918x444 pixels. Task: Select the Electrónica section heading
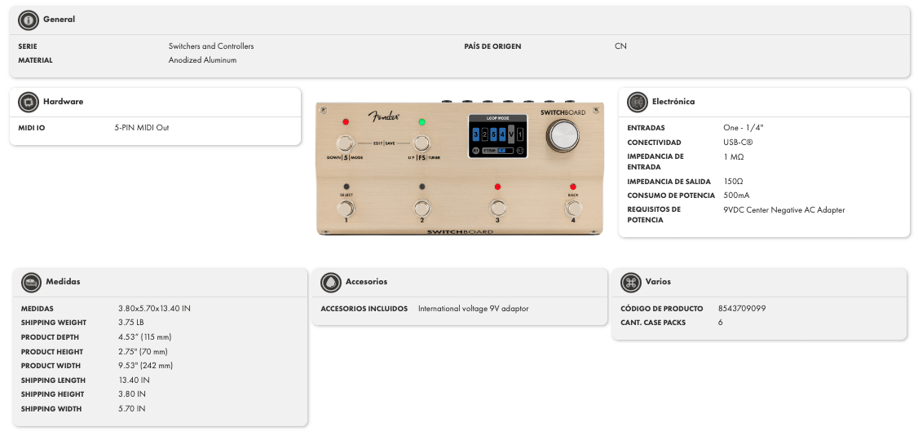tap(673, 101)
